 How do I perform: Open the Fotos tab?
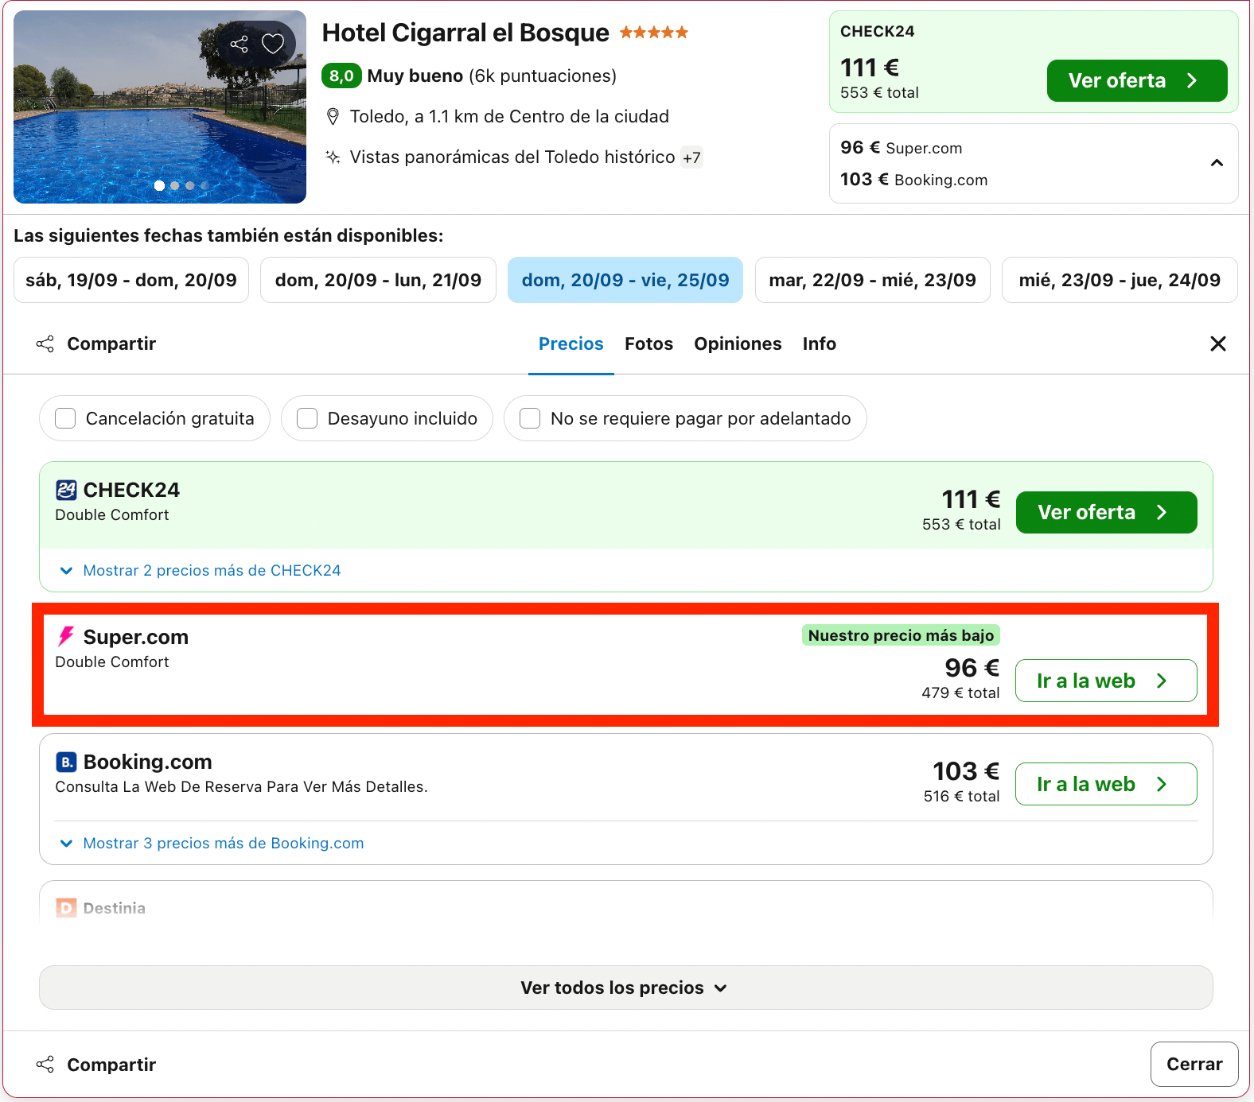pyautogui.click(x=648, y=343)
